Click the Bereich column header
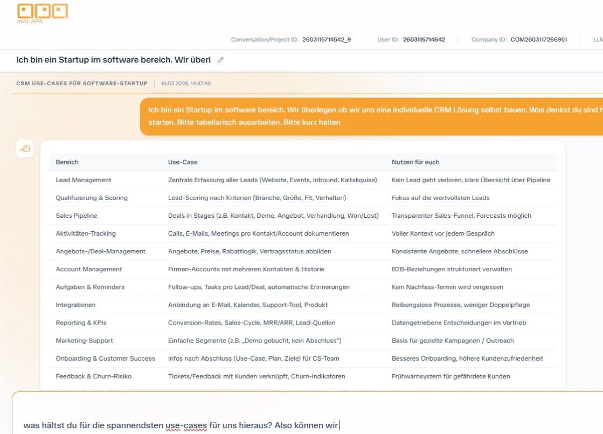 pos(67,162)
